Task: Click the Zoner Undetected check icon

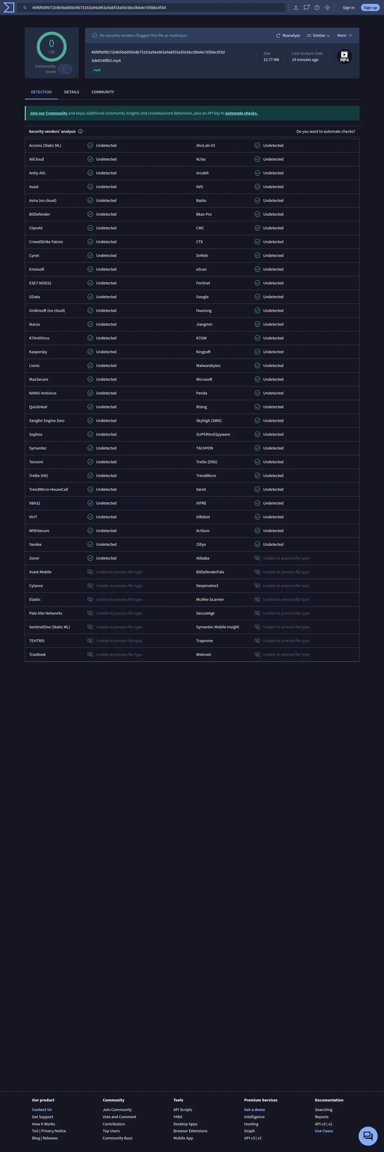Action: click(90, 558)
